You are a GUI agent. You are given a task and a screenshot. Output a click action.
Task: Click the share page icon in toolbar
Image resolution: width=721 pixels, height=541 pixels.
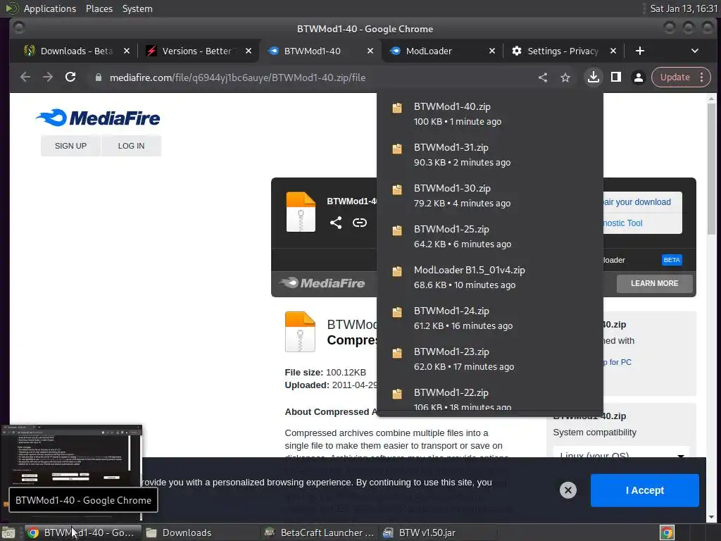click(543, 77)
